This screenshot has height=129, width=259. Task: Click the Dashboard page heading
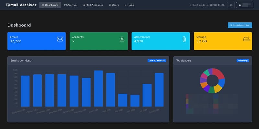19,25
